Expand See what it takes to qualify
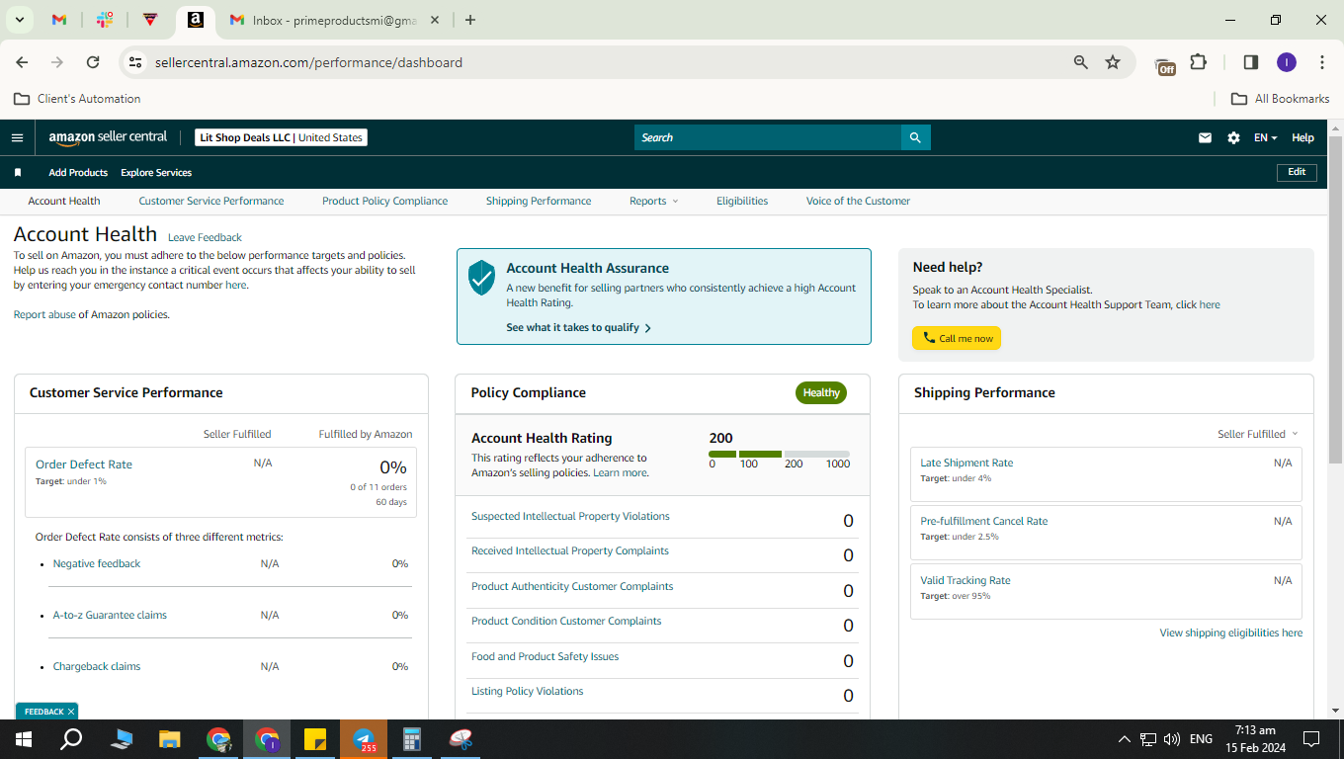This screenshot has width=1344, height=759. (x=578, y=327)
